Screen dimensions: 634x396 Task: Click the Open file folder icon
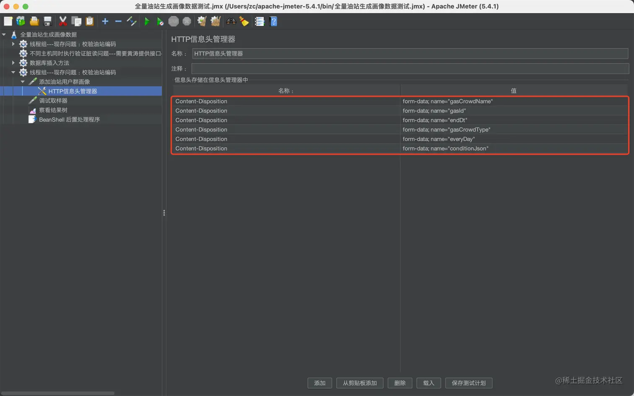(34, 21)
